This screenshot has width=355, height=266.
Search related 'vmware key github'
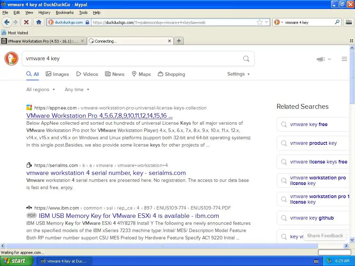tap(313, 218)
